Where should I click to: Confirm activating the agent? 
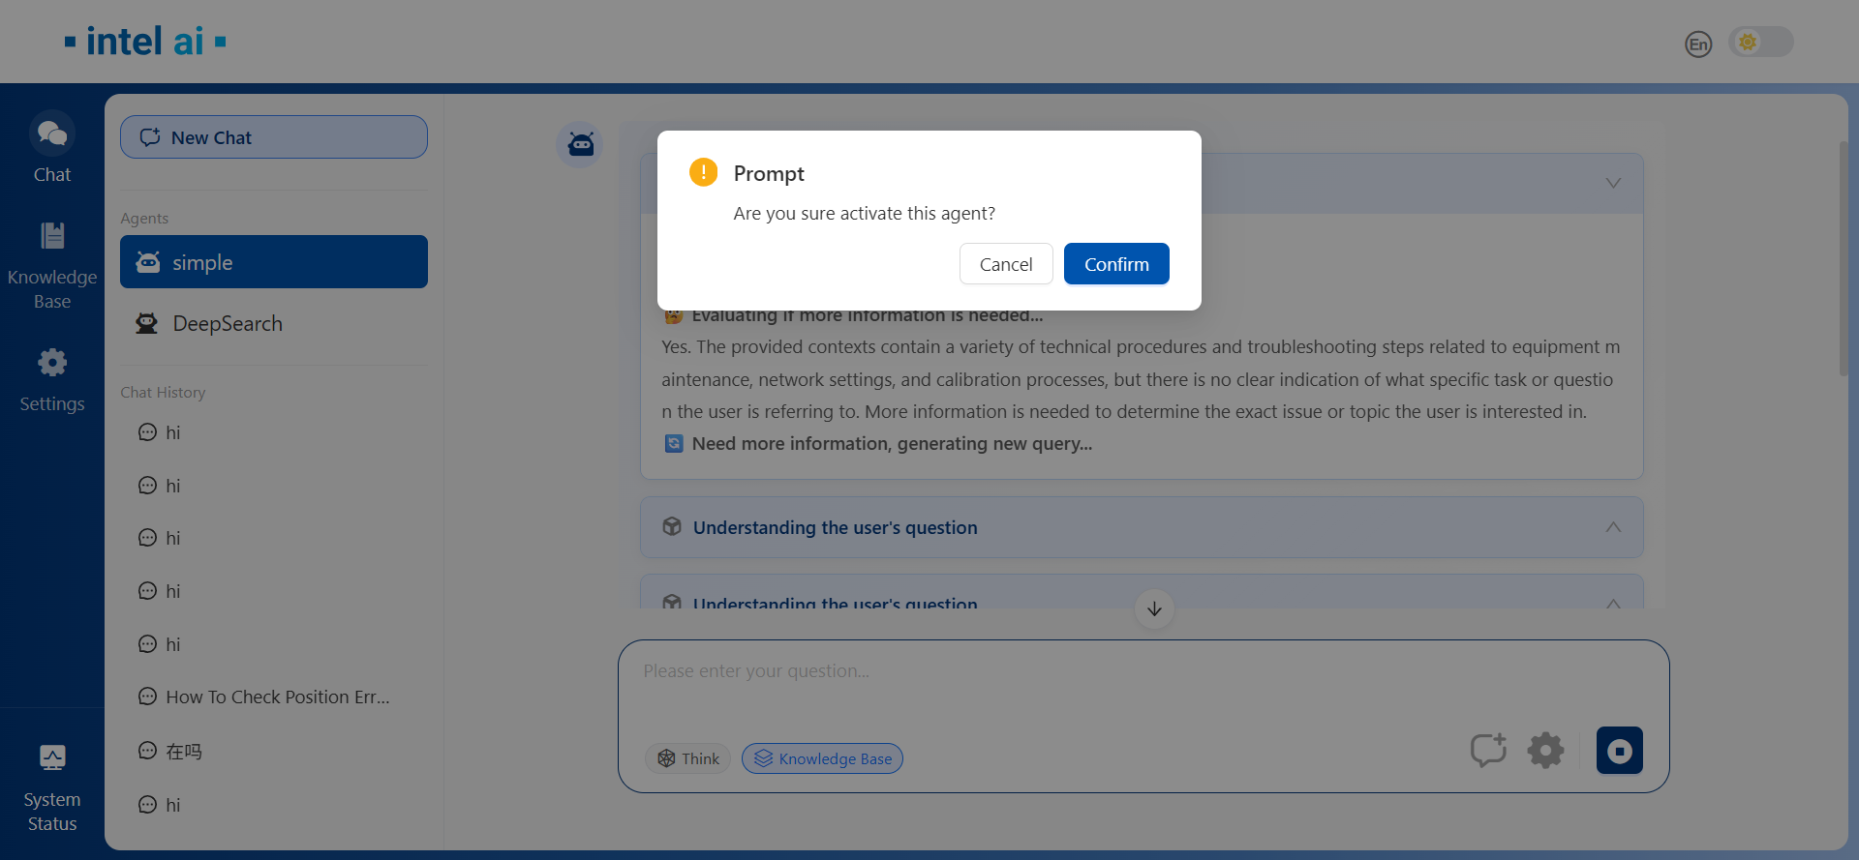pyautogui.click(x=1115, y=264)
